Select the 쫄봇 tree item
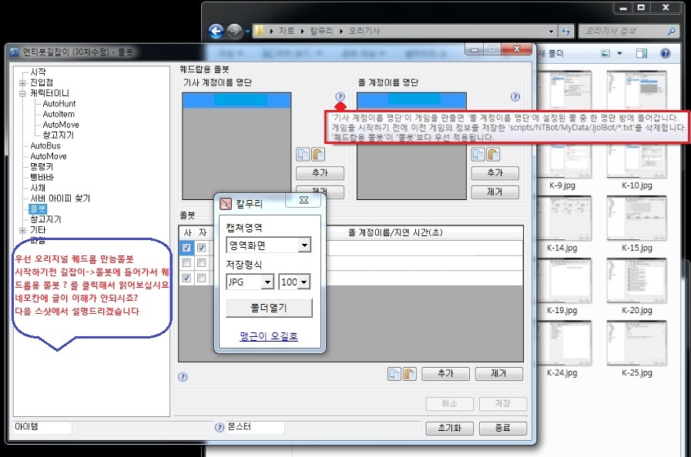691x457 pixels. click(x=38, y=208)
